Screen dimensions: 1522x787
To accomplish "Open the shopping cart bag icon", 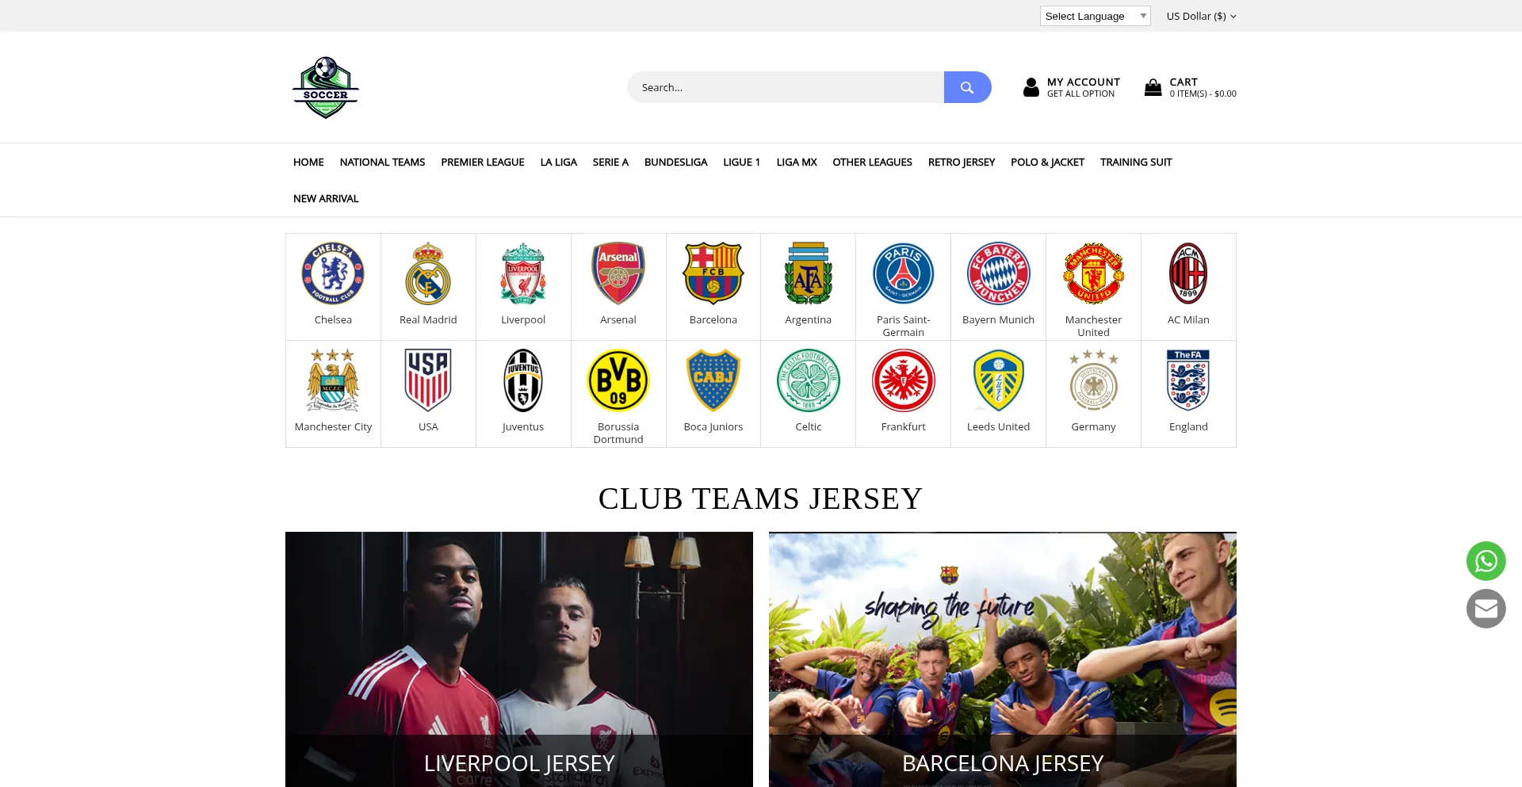I will tap(1153, 87).
